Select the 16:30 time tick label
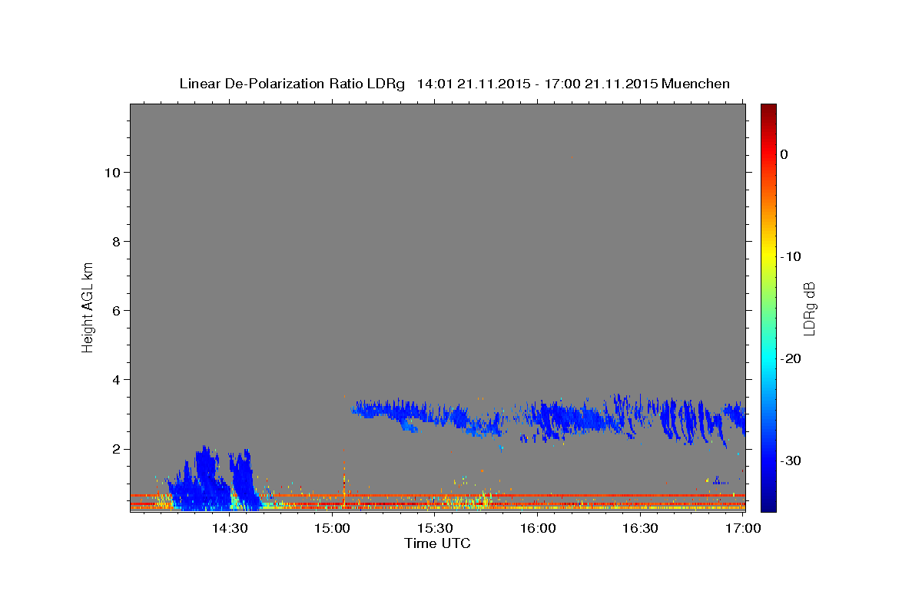 640,528
